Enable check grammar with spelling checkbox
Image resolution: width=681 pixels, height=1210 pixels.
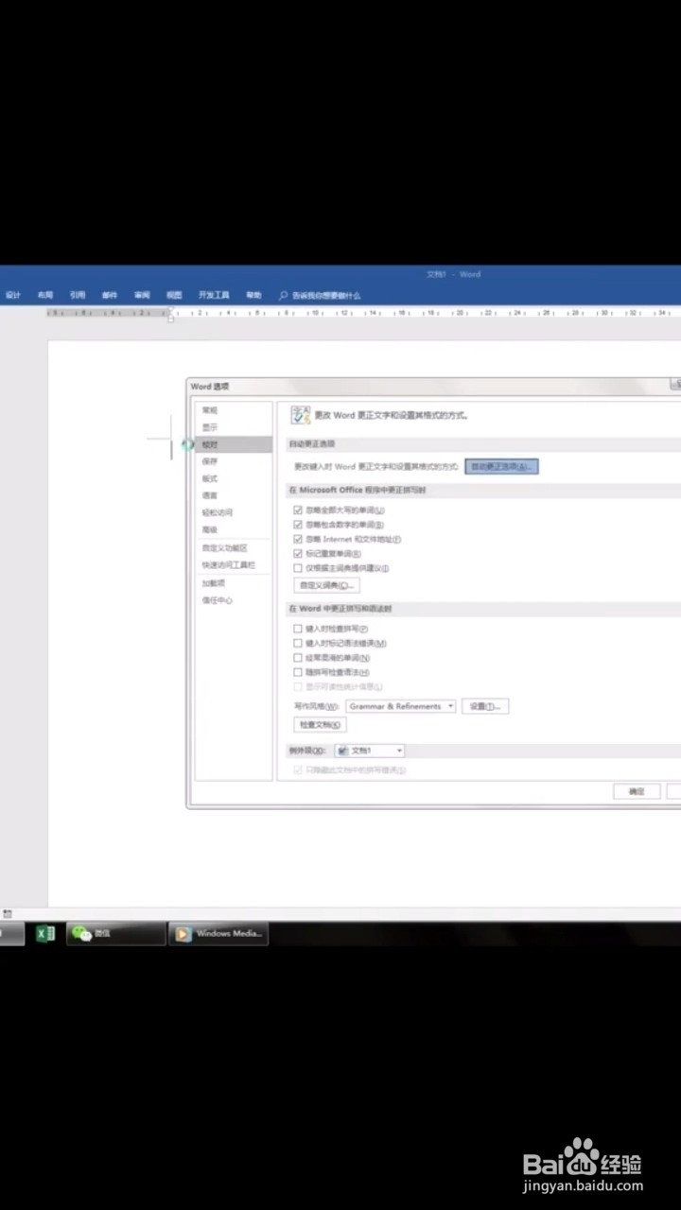(x=298, y=672)
